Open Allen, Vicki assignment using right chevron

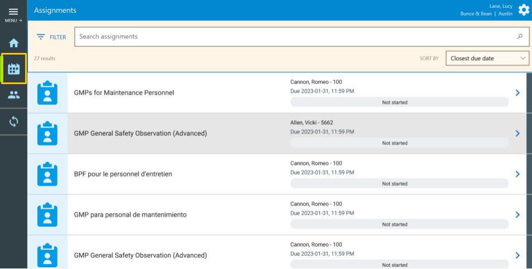517,134
